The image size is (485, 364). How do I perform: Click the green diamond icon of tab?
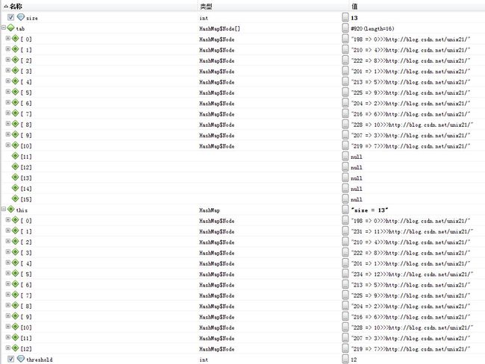click(11, 28)
